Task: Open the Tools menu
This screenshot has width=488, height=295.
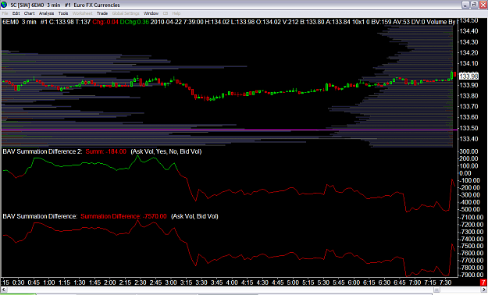Action: point(63,13)
